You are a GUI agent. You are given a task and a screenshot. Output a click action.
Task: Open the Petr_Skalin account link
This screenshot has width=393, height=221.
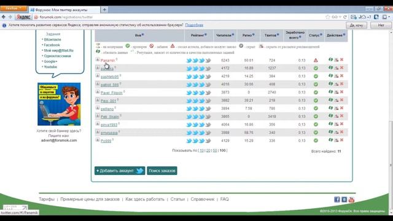pos(110,117)
